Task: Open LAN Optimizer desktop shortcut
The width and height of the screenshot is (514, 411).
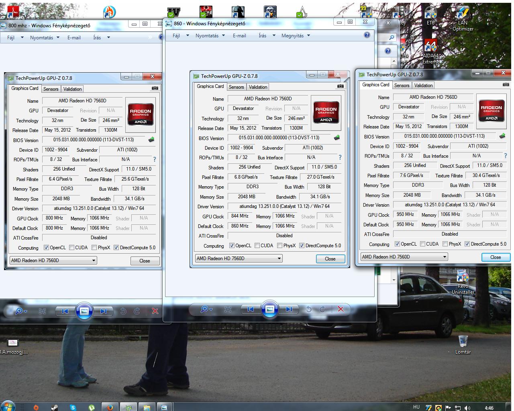Action: [x=463, y=19]
